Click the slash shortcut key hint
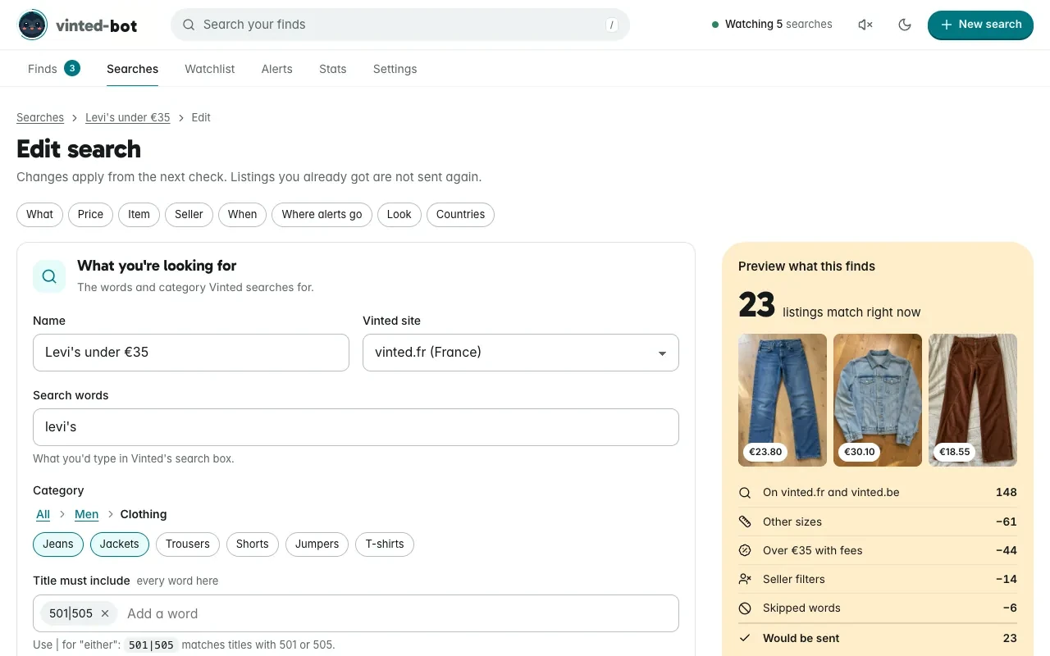The width and height of the screenshot is (1050, 656). click(x=612, y=25)
